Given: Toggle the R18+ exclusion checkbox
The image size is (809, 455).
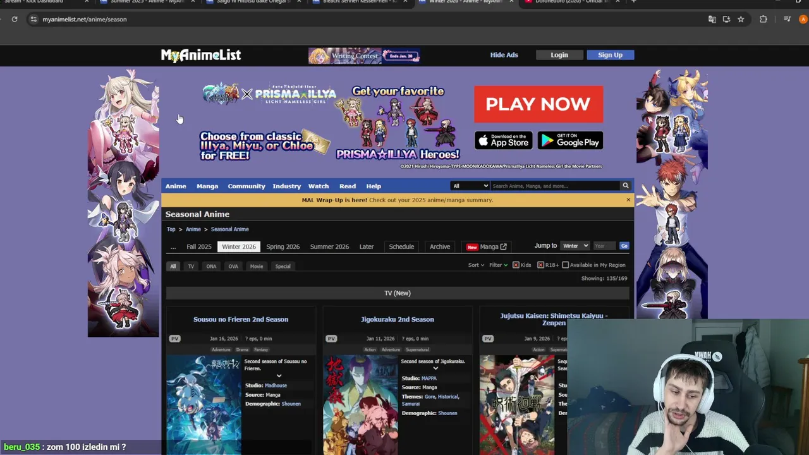Looking at the screenshot, I should tap(540, 265).
